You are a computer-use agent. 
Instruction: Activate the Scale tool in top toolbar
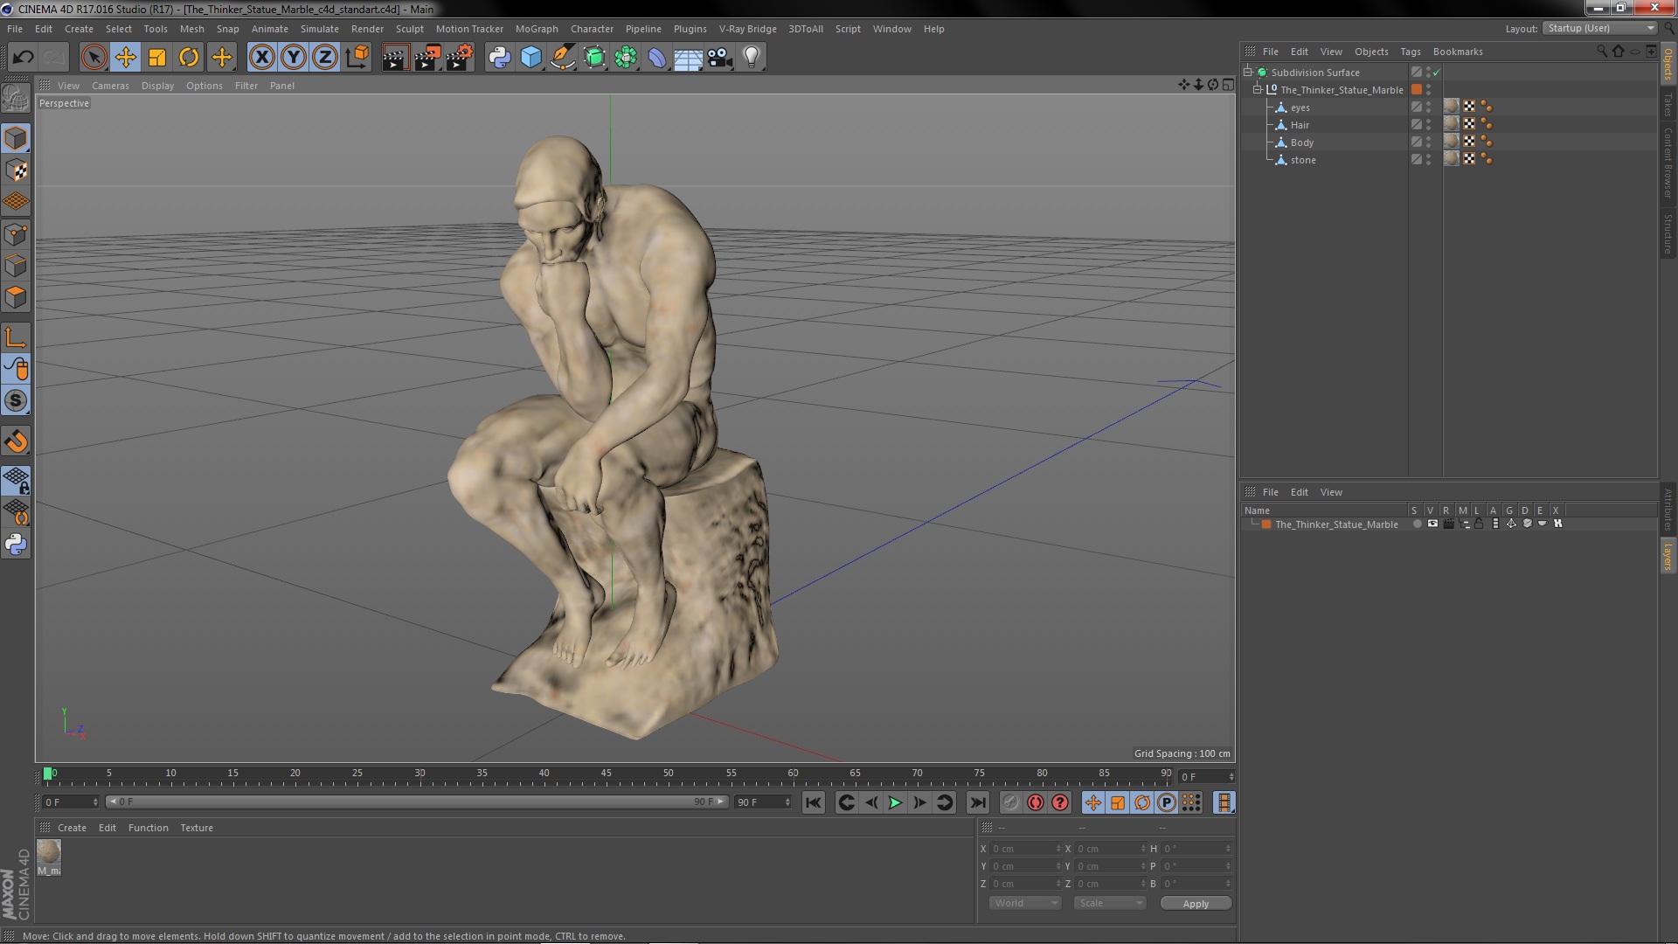pyautogui.click(x=157, y=58)
